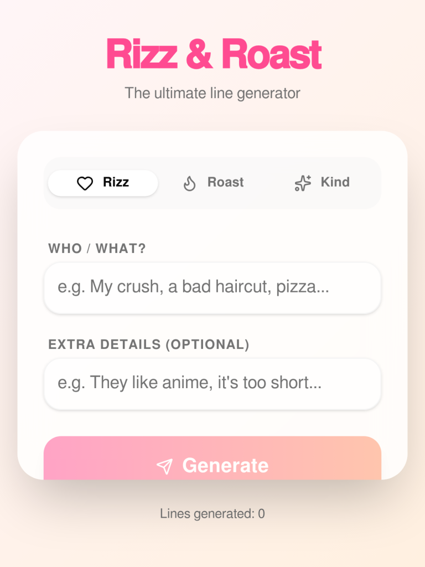Click the Lines generated counter

(212, 513)
